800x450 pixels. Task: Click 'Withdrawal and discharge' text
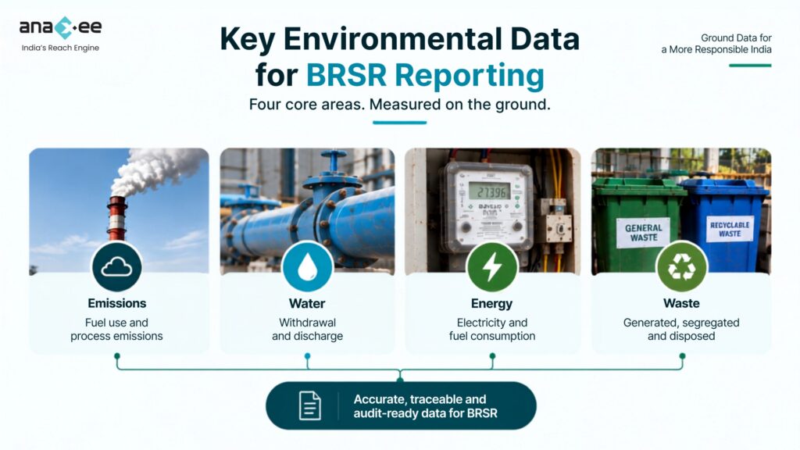[307, 329]
